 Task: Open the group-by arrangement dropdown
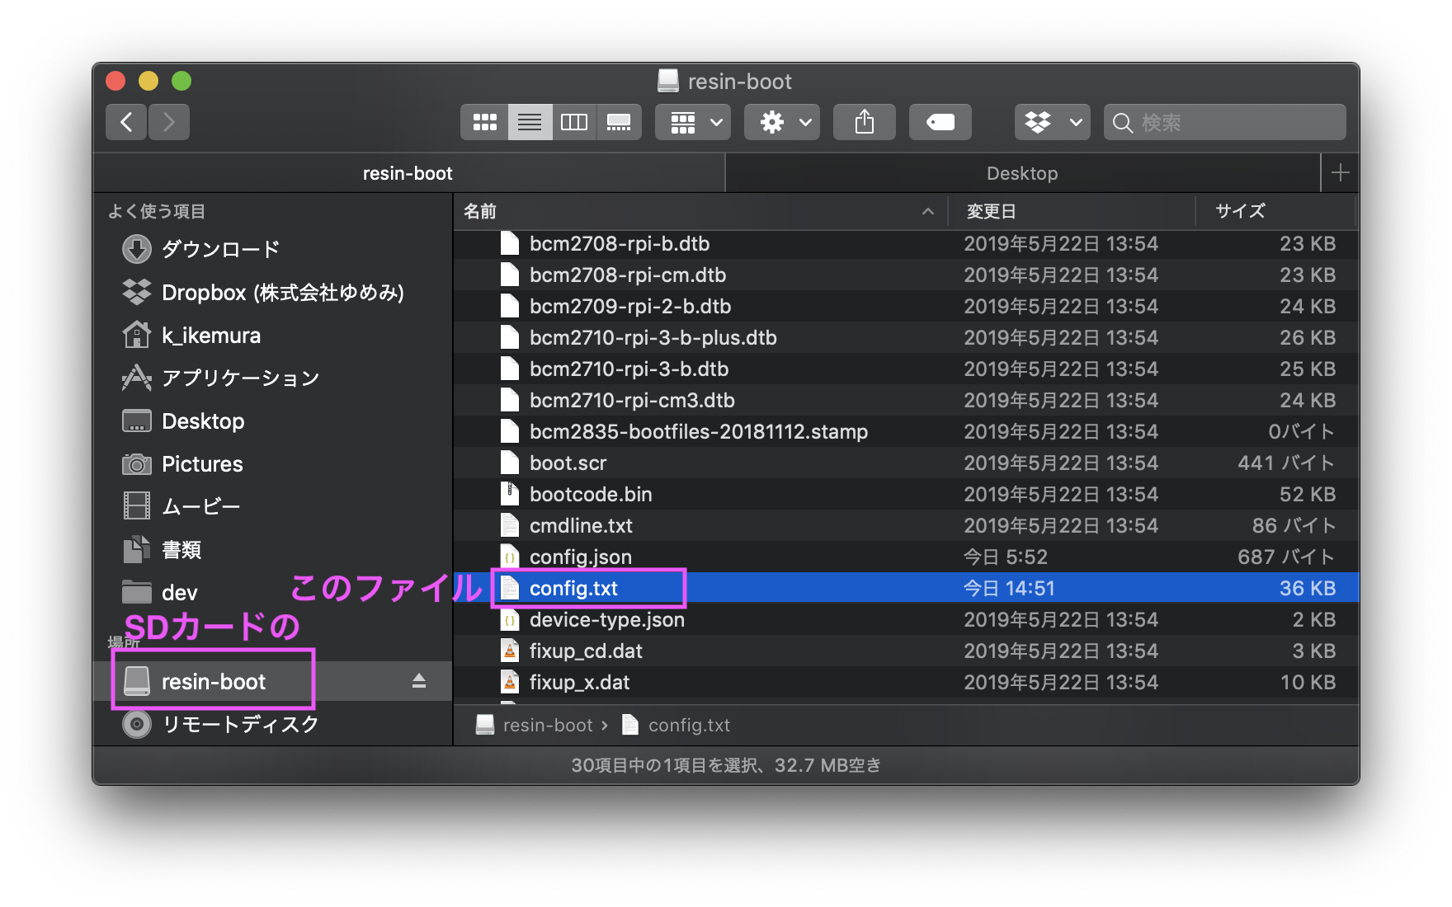point(693,122)
